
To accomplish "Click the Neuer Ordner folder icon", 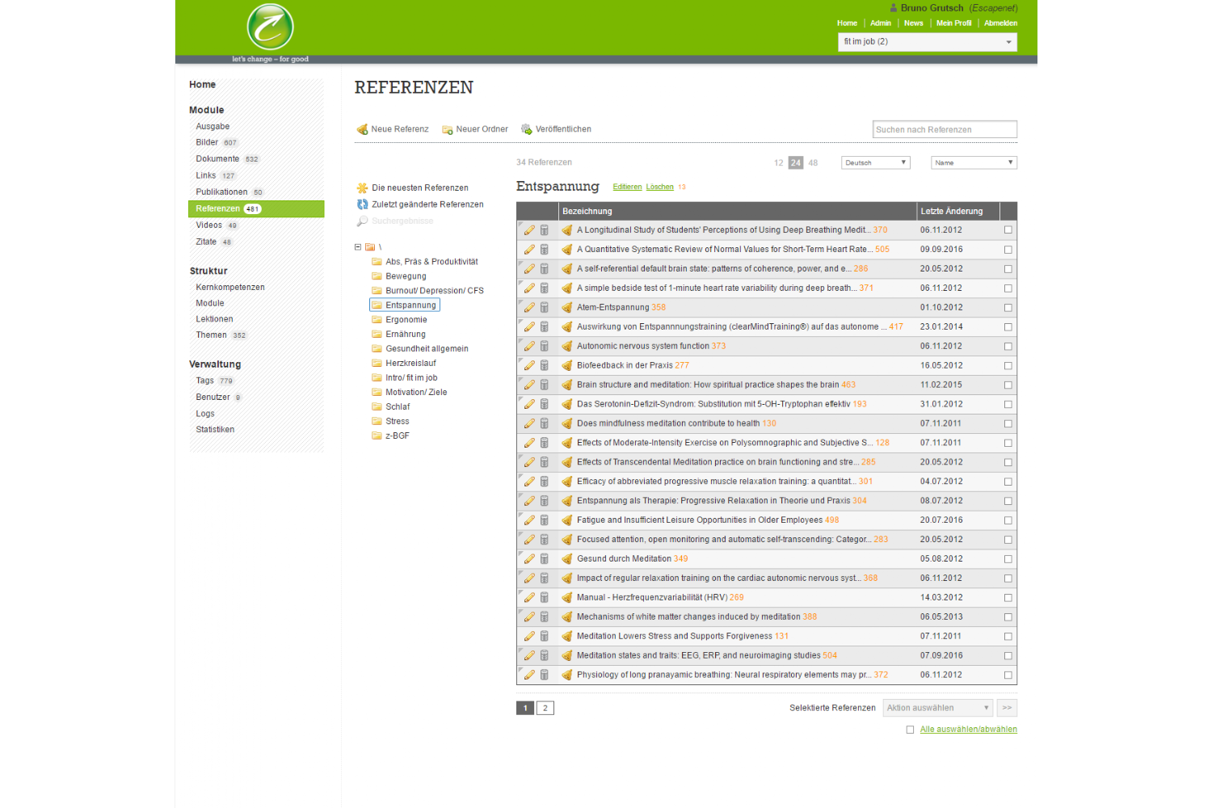I will coord(447,129).
